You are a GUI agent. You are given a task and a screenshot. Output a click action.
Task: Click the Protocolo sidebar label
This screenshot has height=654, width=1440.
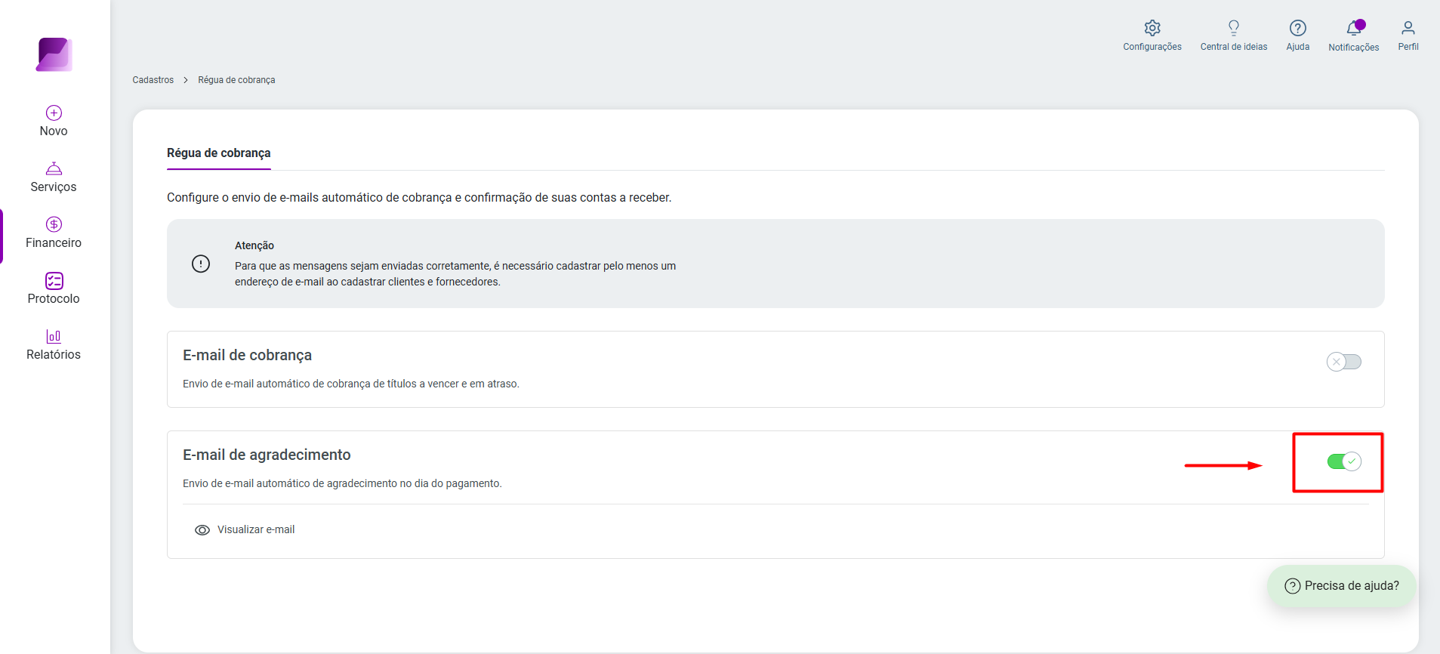coord(54,299)
